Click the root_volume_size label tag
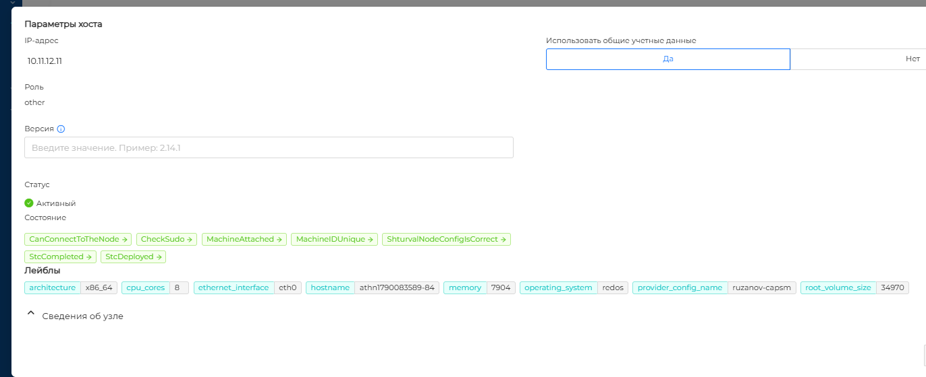This screenshot has width=926, height=377. pyautogui.click(x=838, y=287)
